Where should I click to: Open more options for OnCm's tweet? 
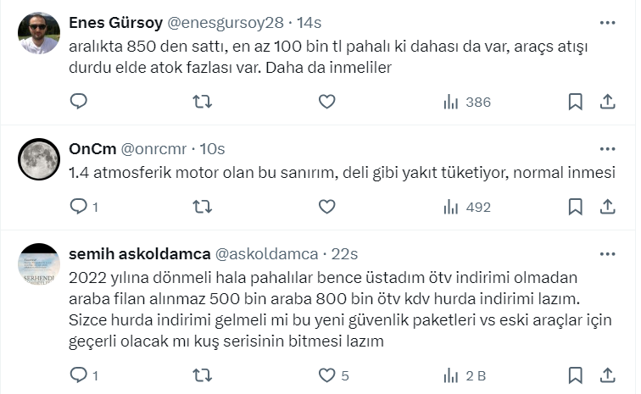click(x=607, y=148)
